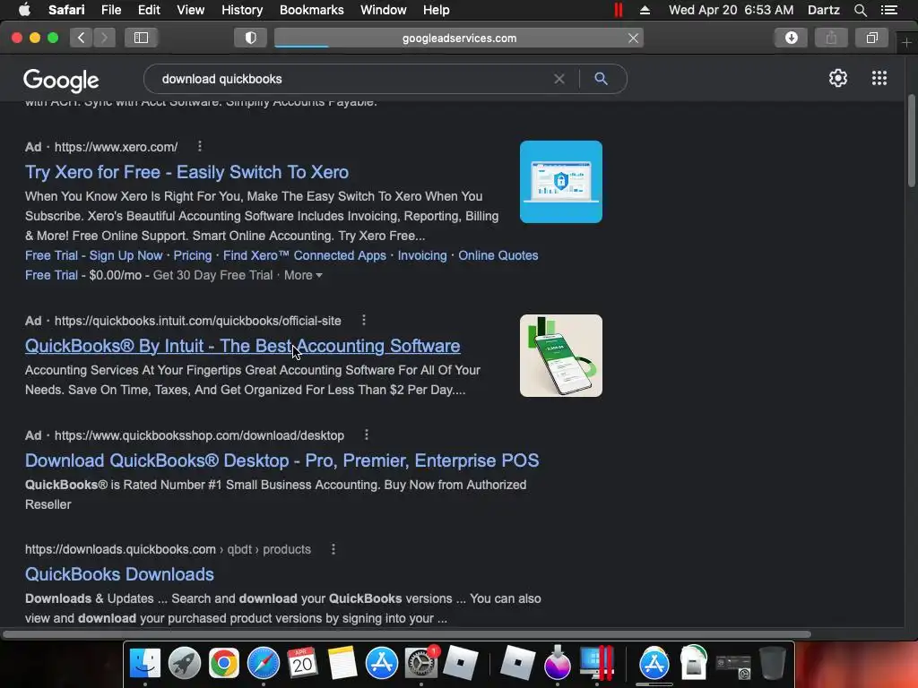This screenshot has height=688, width=918.
Task: Open the Apple menu
Action: (x=24, y=10)
